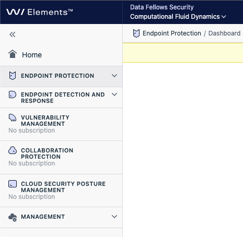This screenshot has width=243, height=237.
Task: Click the yellow notification banner
Action: 183,53
